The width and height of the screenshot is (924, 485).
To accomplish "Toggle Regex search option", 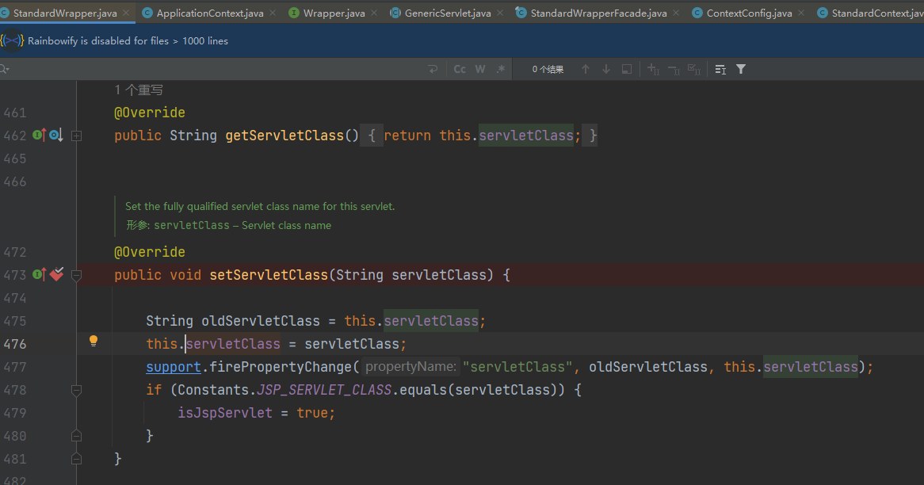I will coord(501,70).
